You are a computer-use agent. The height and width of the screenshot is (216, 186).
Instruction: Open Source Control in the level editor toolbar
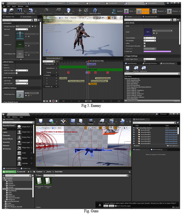[x=51, y=121]
